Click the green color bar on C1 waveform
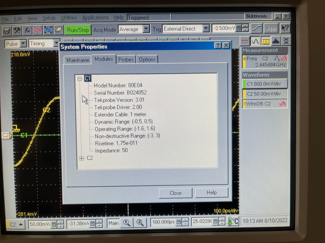This screenshot has height=243, width=325. click(245, 84)
